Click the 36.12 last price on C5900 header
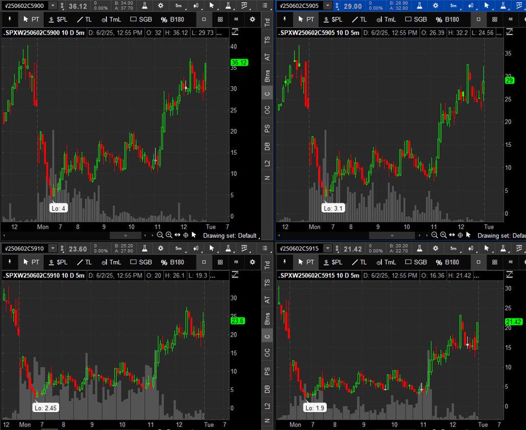Image resolution: width=526 pixels, height=430 pixels. point(78,6)
